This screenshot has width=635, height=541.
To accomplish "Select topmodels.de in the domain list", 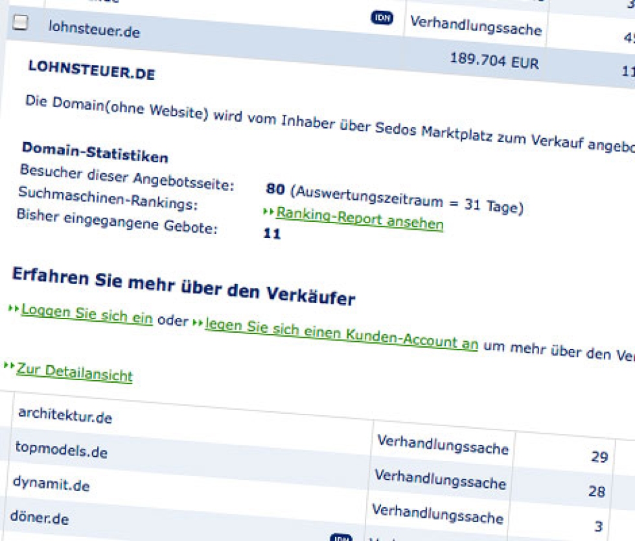I will (61, 450).
